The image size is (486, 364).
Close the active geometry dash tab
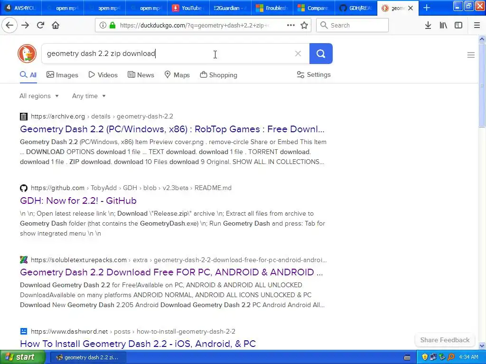click(411, 8)
